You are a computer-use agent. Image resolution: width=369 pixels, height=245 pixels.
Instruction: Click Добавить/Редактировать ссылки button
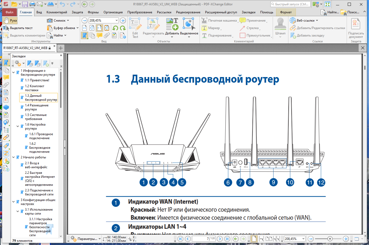(x=317, y=28)
